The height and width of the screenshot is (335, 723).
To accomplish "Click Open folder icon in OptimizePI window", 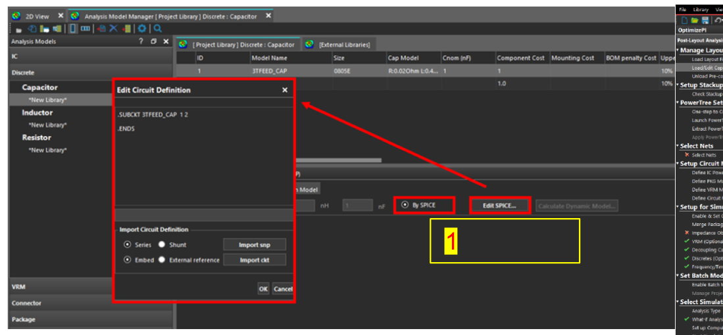I will coord(695,20).
